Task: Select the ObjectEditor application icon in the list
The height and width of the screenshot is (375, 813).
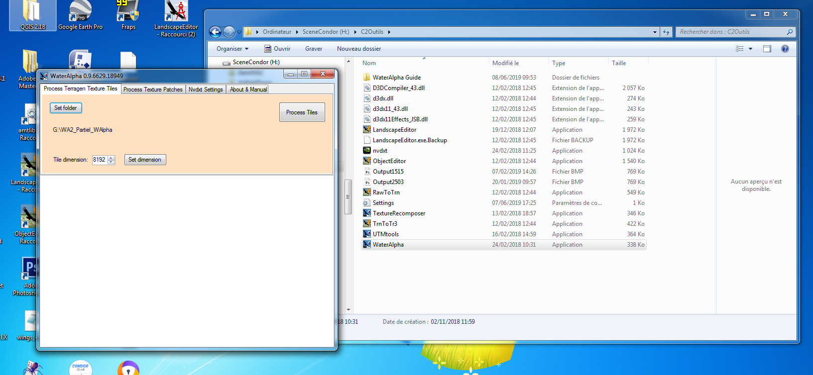Action: [367, 161]
